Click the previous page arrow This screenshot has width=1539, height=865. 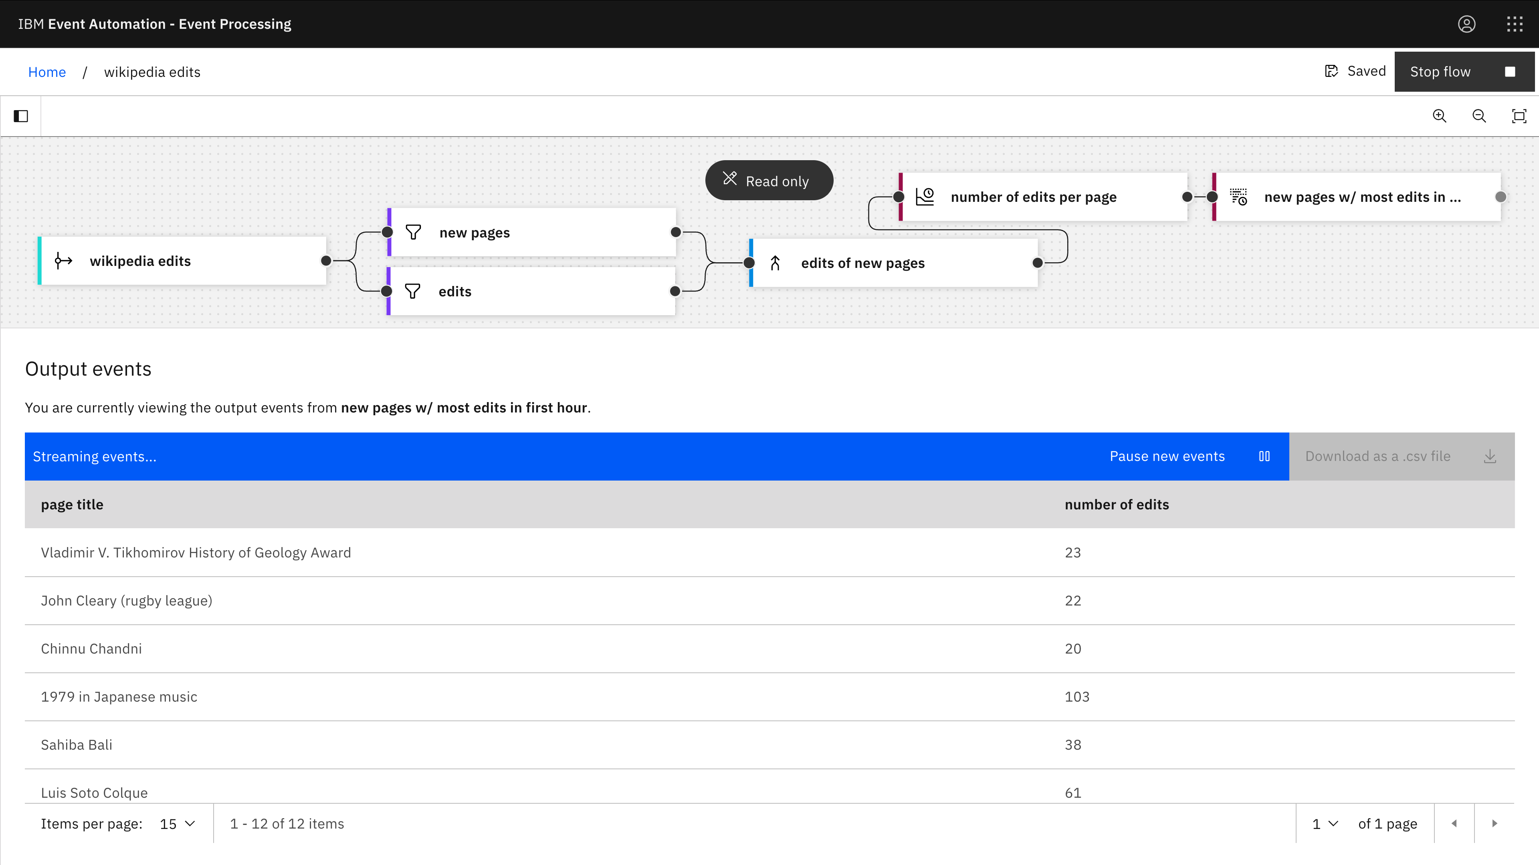1454,824
